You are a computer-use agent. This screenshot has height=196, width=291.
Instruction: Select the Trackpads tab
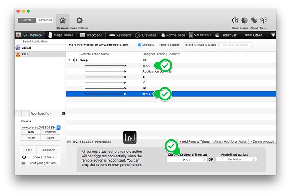pyautogui.click(x=91, y=35)
